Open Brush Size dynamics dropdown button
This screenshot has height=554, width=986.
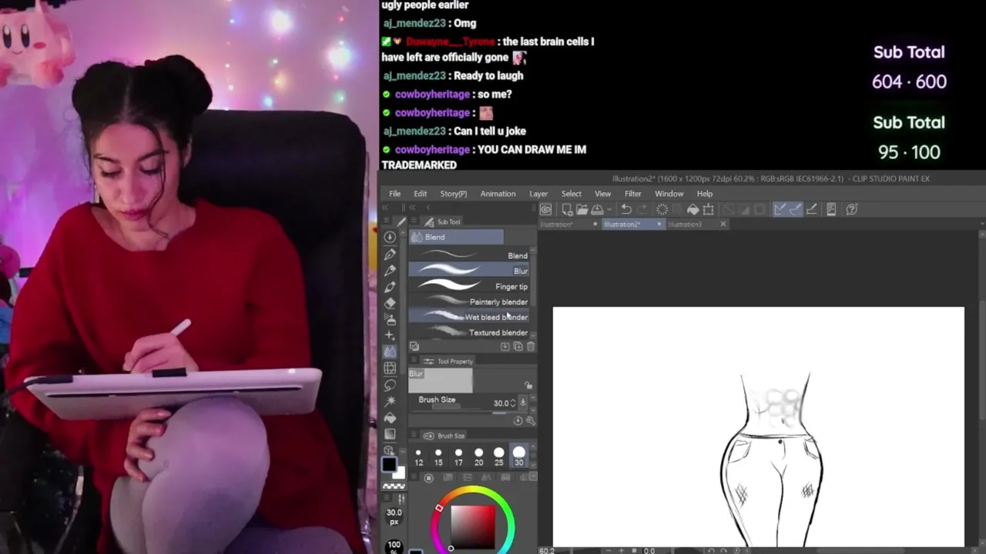coord(523,402)
